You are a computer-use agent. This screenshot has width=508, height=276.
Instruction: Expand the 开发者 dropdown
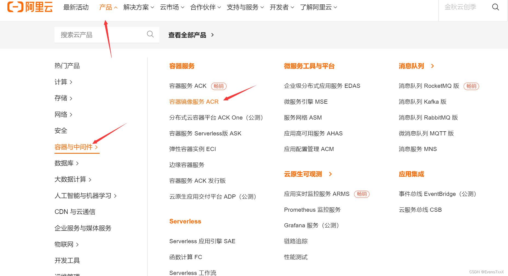[282, 7]
